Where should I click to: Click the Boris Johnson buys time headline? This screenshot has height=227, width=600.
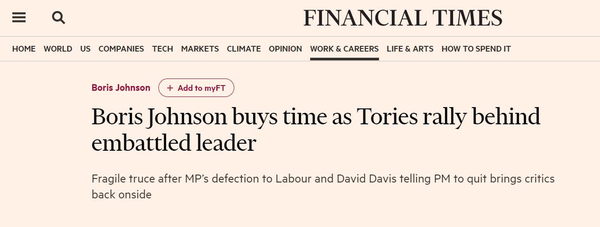click(x=316, y=130)
